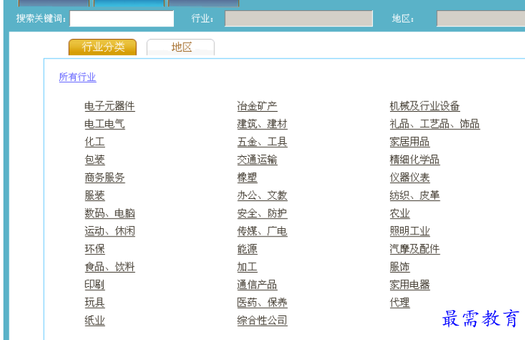
Task: Open the 汽摩及配件 category
Action: coord(415,249)
